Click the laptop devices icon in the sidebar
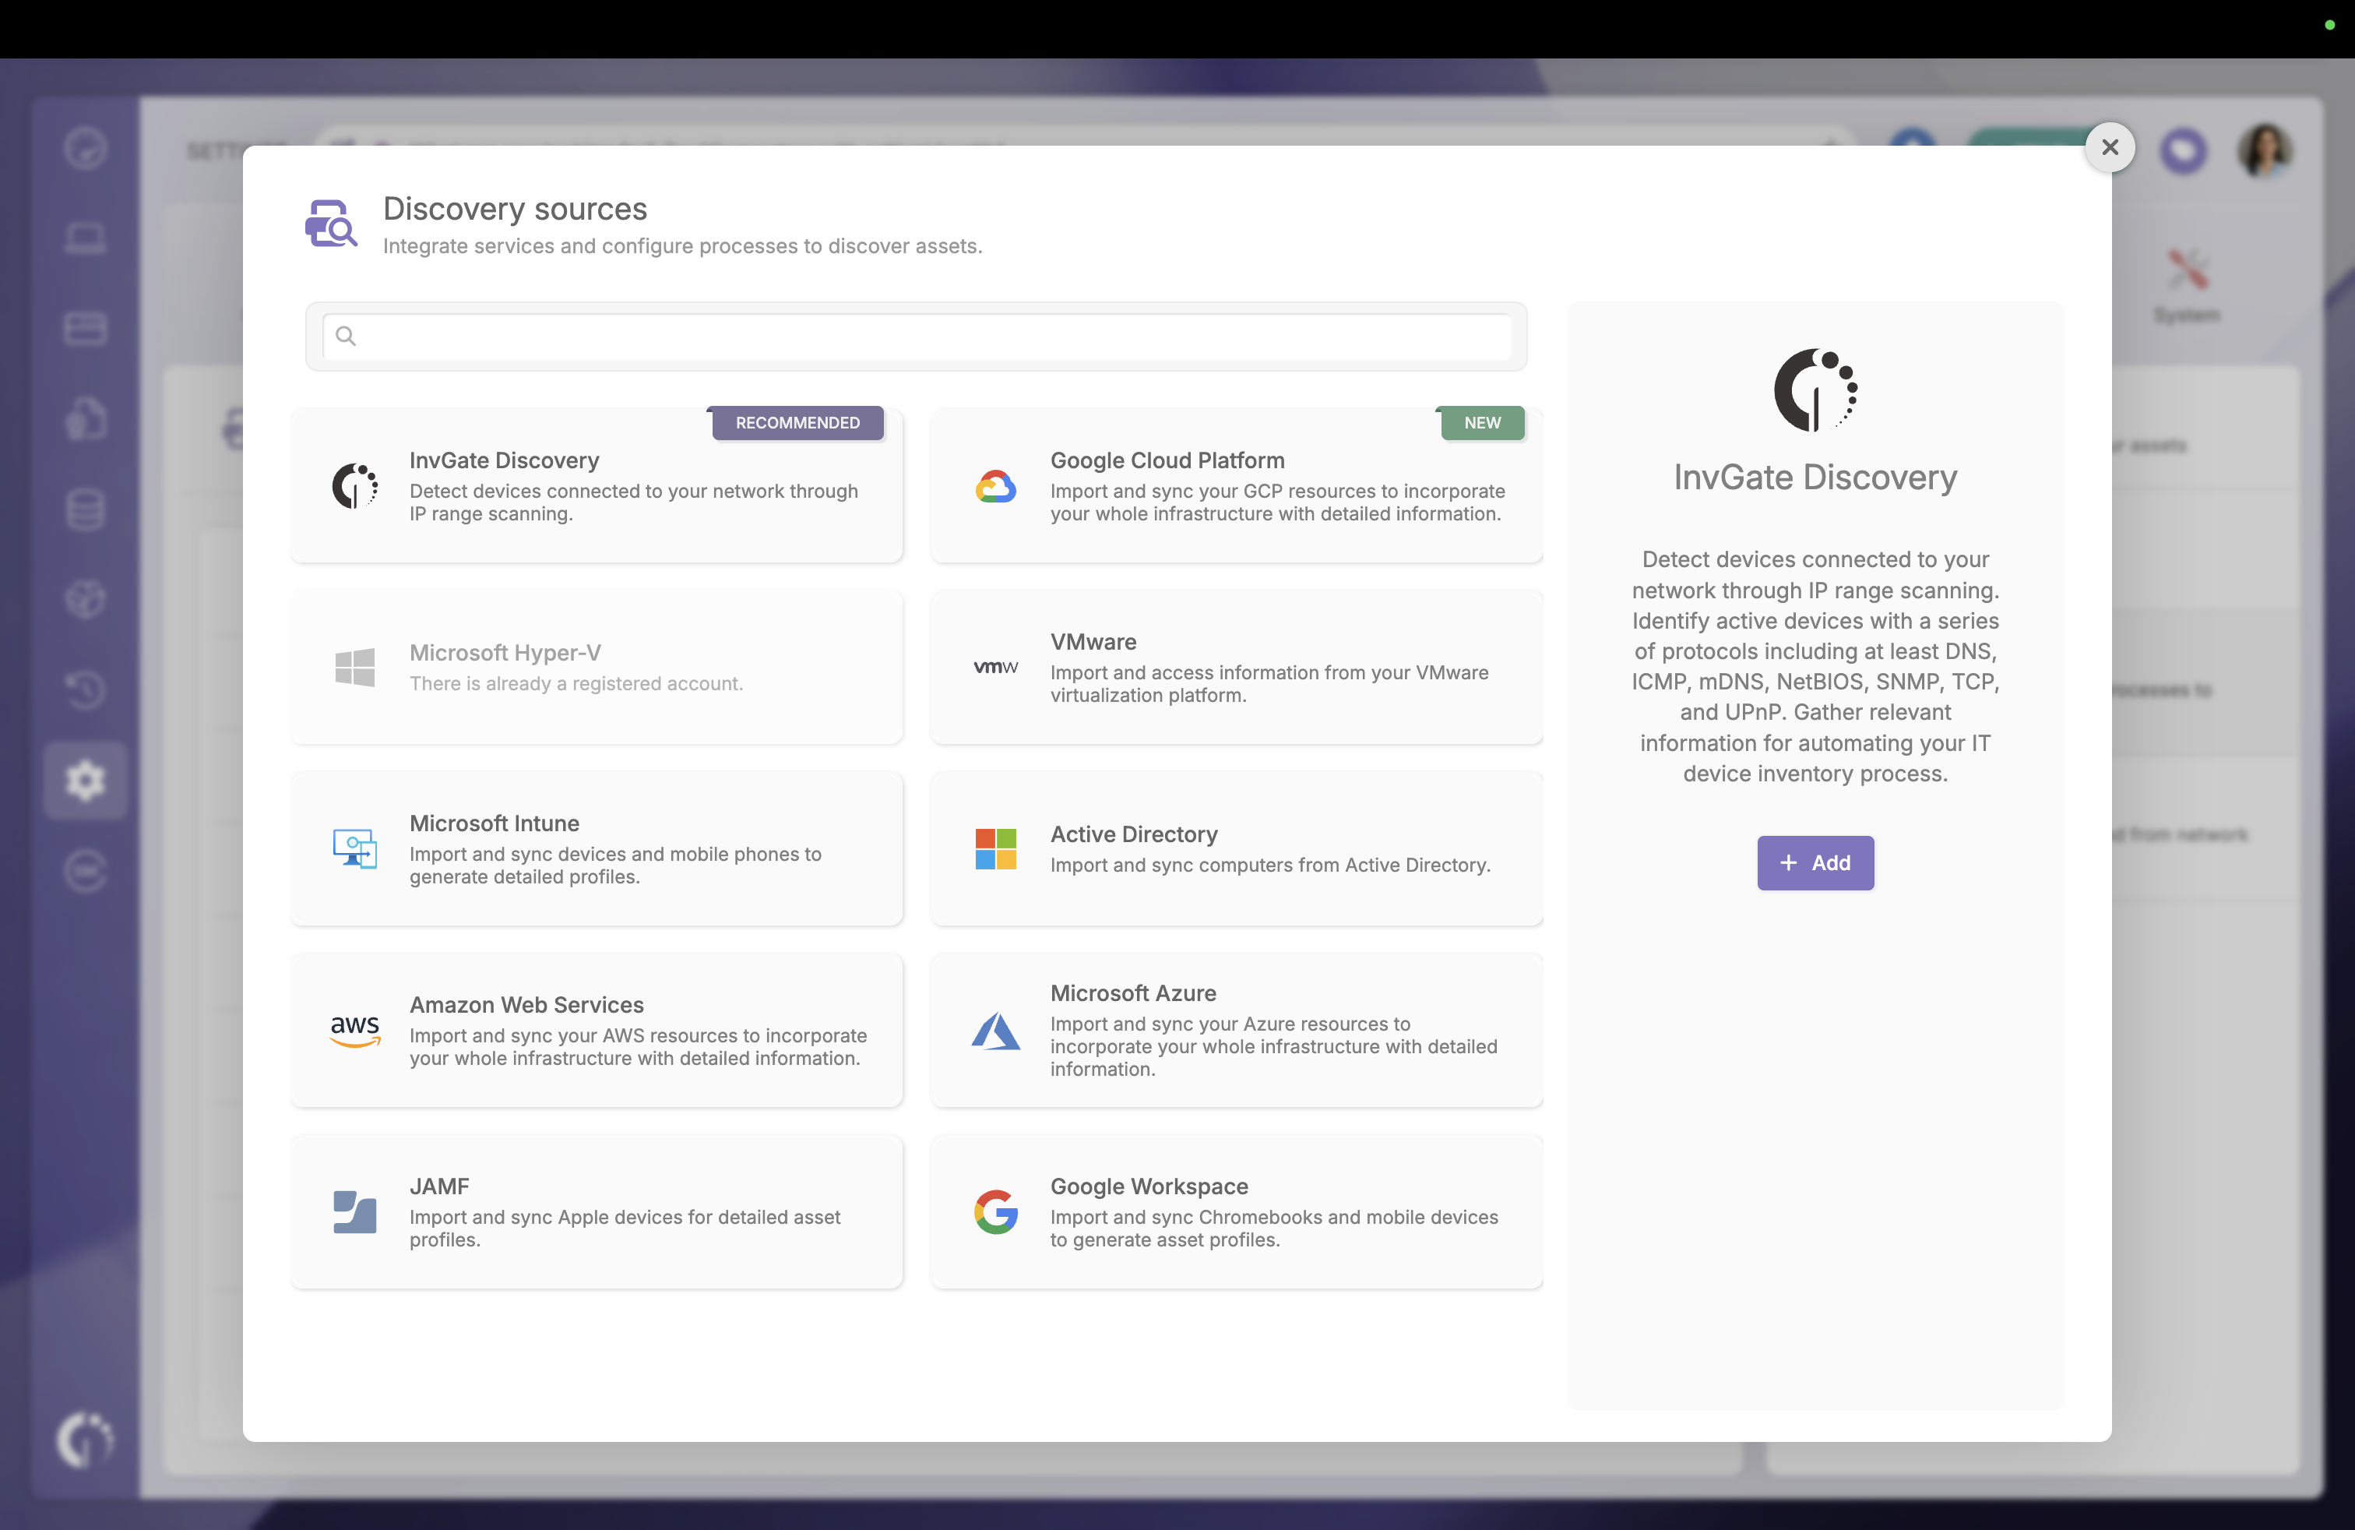2355x1530 pixels. [x=85, y=238]
